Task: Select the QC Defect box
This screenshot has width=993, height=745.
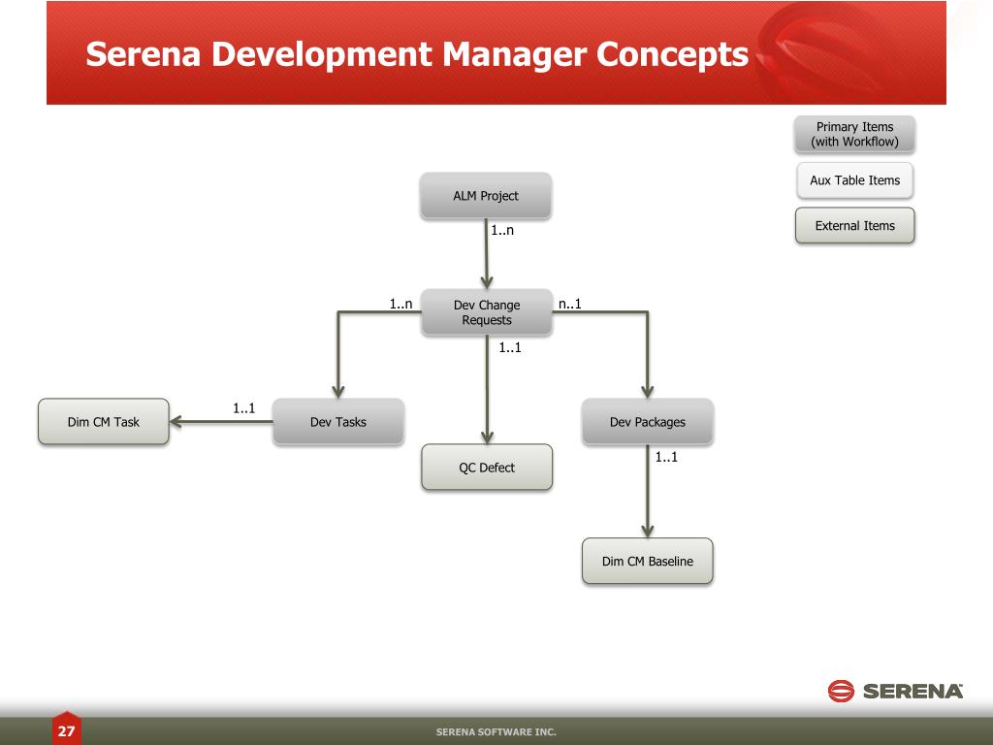Action: [487, 468]
